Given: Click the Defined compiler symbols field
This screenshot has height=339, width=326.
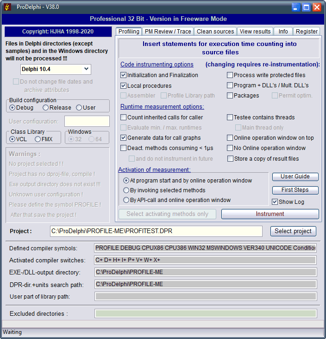Looking at the screenshot, I should [206, 248].
